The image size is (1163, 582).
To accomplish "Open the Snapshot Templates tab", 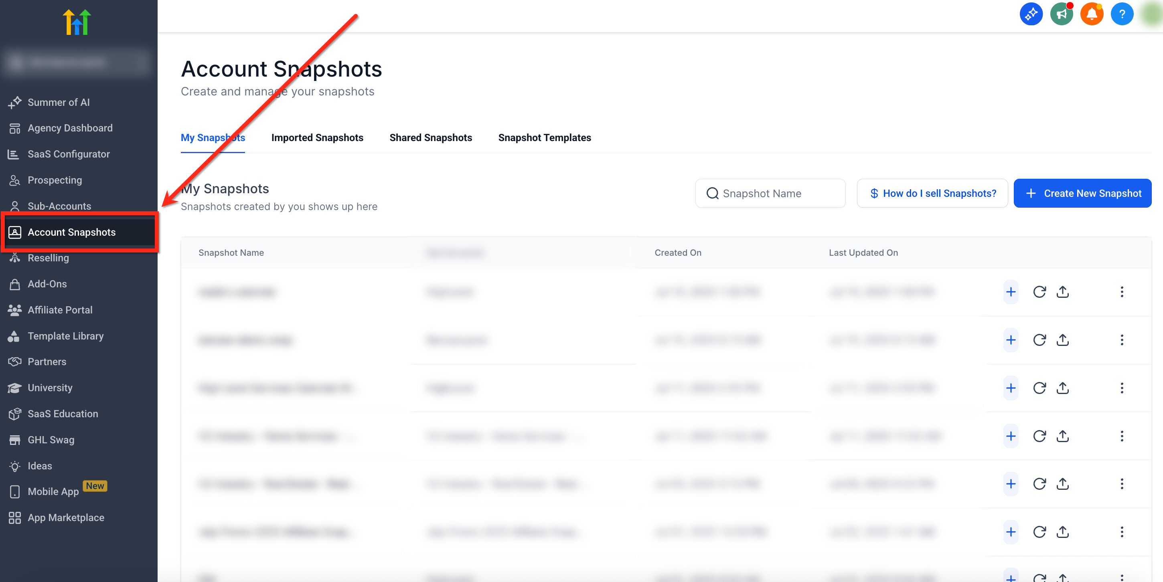I will [544, 137].
